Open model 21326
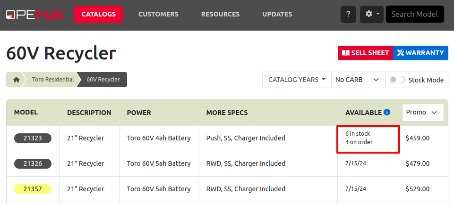454x204 pixels. [x=33, y=163]
